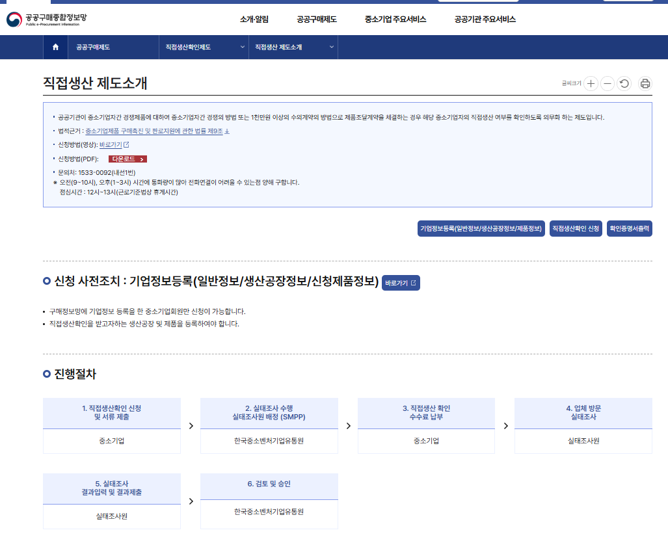Click the 문의처: 1533-0092(내선1번) text

97,172
